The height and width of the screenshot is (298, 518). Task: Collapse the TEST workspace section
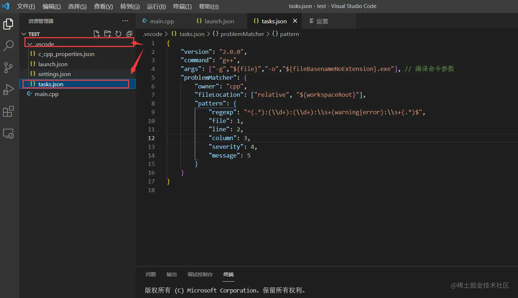(x=24, y=34)
